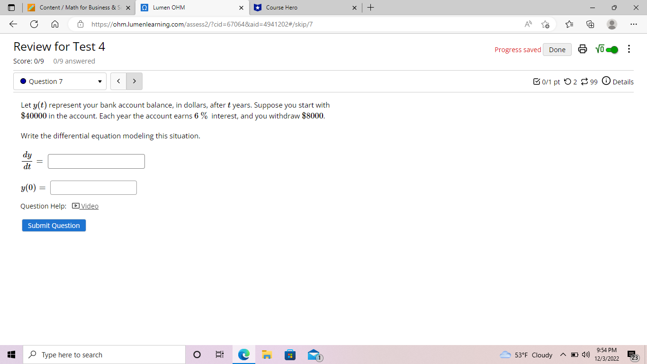Show hidden system tray icons
Screen dimensions: 647x364
coord(563,355)
